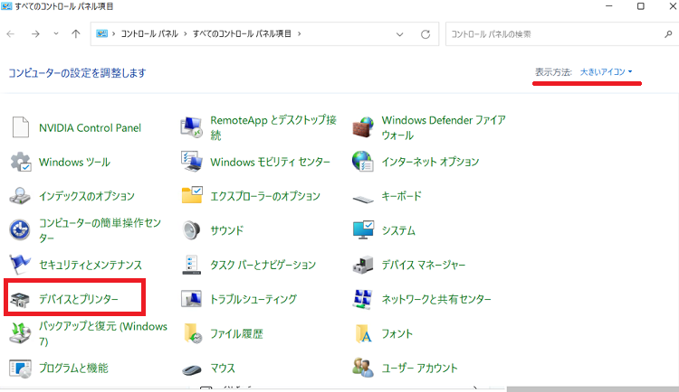Viewport: 679px width, 392px height.
Task: Click the title bar window icon
Action: tap(6, 6)
